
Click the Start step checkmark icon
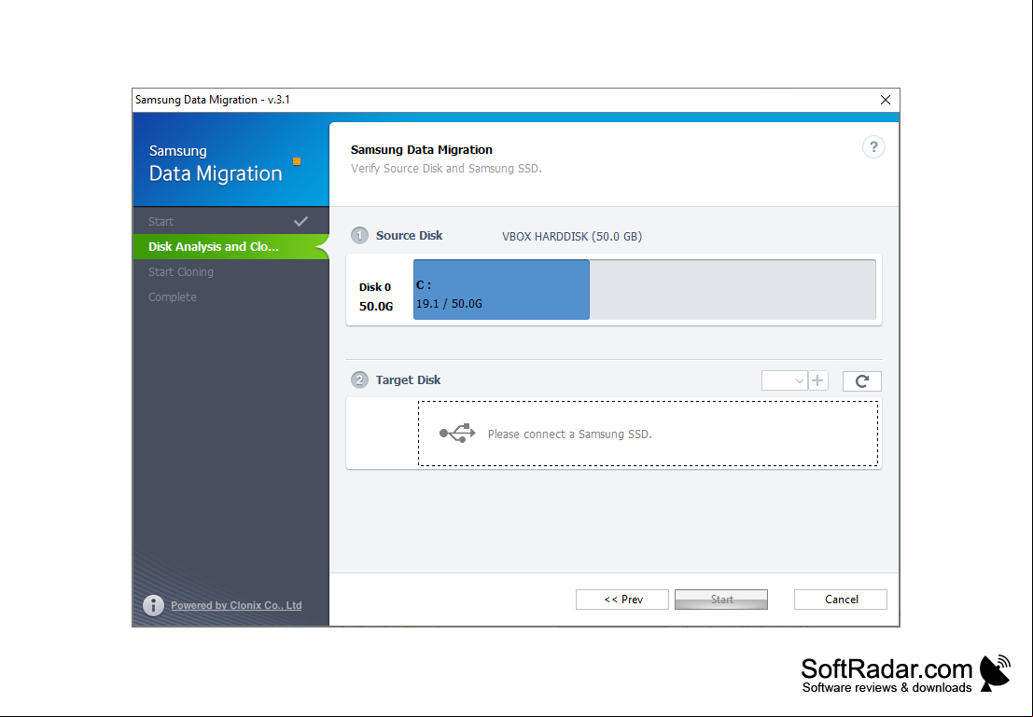pos(301,221)
